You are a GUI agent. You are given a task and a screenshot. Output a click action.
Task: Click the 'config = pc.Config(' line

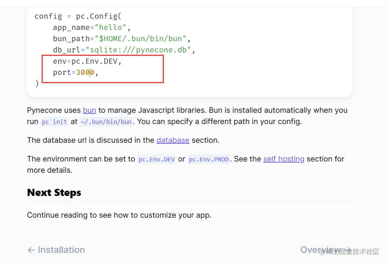click(x=78, y=16)
